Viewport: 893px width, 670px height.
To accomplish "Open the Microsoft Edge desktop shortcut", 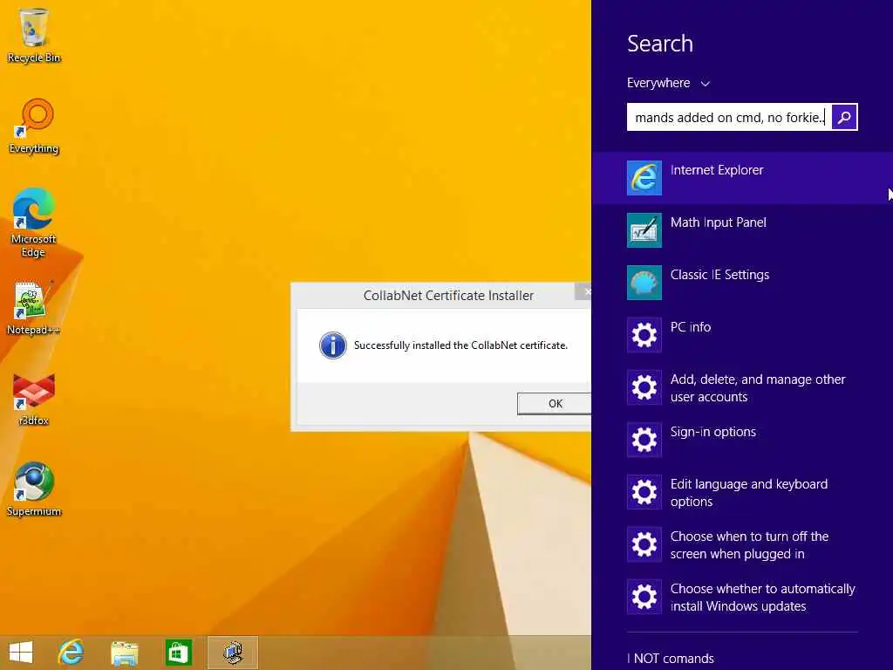I will click(33, 222).
